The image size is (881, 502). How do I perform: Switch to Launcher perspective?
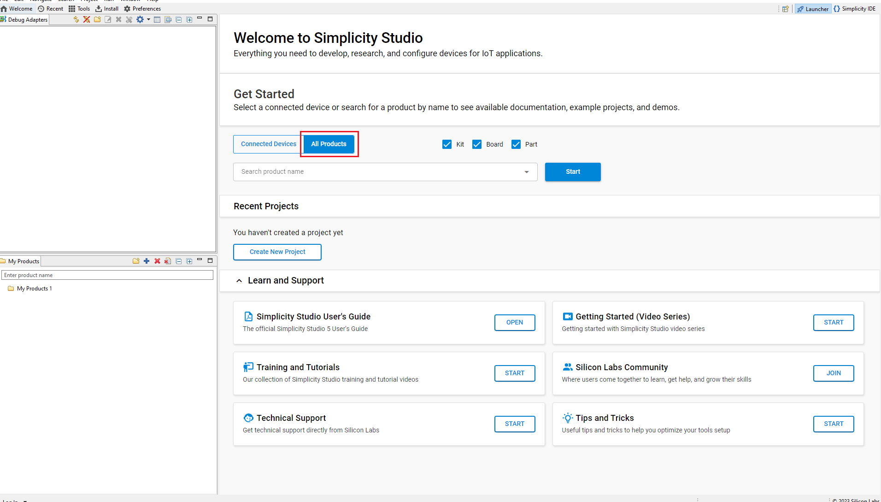813,9
